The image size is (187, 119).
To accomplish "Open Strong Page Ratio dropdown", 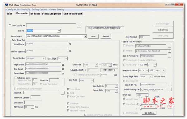I will coord(151,77).
